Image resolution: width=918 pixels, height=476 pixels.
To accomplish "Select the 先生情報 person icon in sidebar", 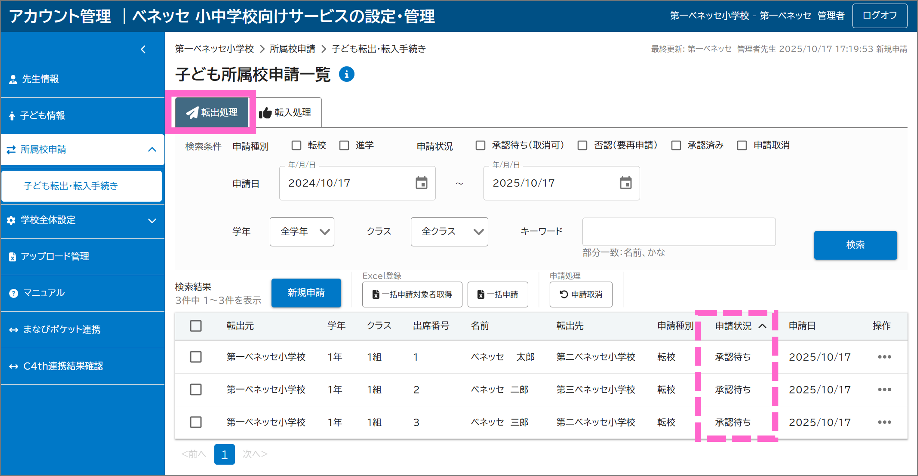I will (13, 79).
